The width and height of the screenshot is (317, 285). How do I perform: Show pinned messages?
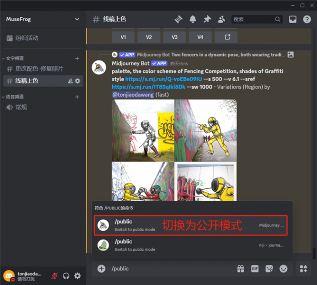pos(207,19)
